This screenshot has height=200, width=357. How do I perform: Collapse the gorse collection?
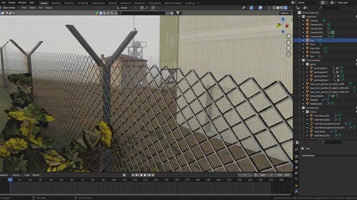click(x=303, y=64)
